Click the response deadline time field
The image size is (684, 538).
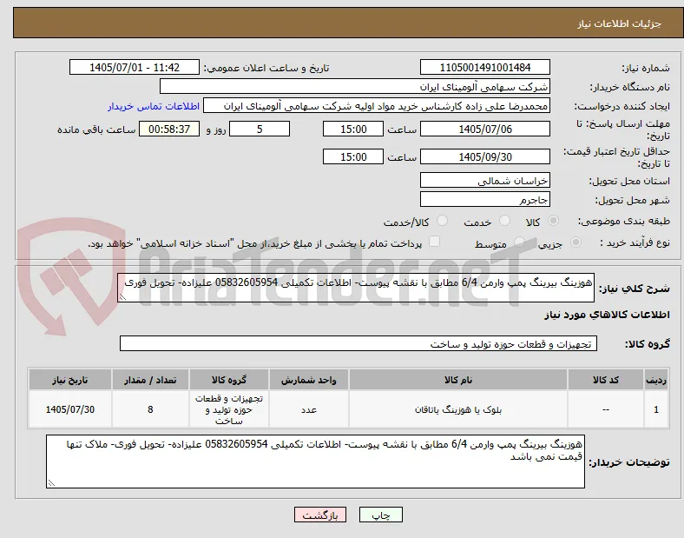[x=353, y=129]
